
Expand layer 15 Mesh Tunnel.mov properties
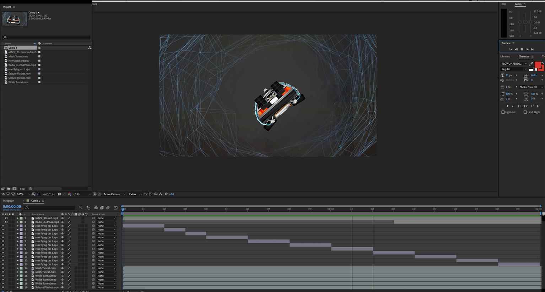(x=17, y=272)
